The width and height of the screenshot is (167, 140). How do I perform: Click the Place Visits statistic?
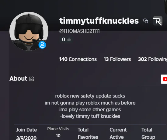coord(58,132)
